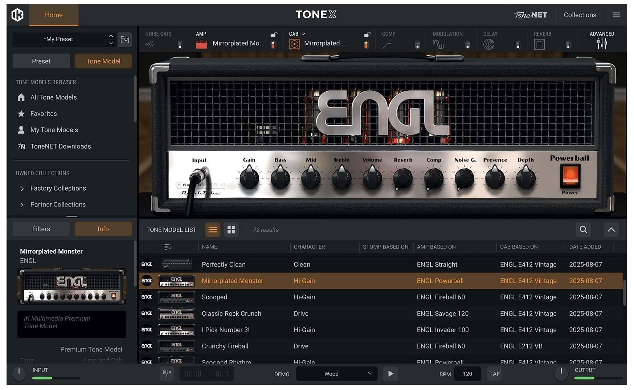Sort by CHARACTER column header
The image size is (634, 390).
pos(309,247)
